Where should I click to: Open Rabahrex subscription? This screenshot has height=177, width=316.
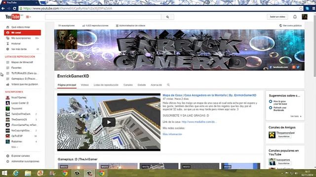[x=17, y=142]
